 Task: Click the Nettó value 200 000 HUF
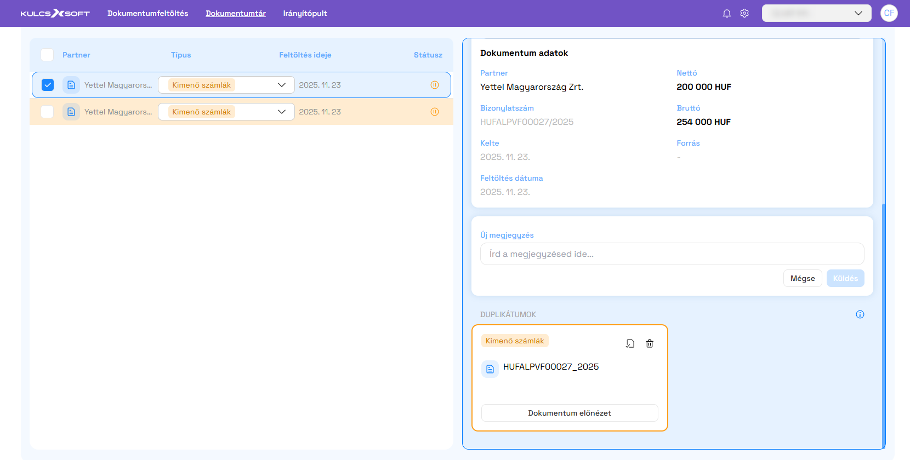(704, 87)
